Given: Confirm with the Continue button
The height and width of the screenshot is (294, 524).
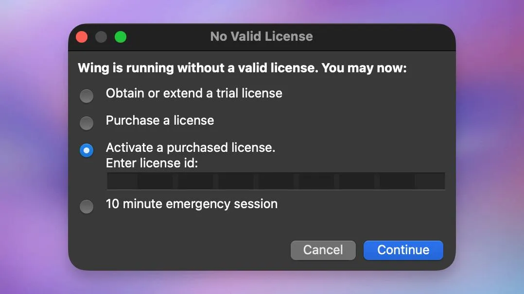Looking at the screenshot, I should (403, 250).
